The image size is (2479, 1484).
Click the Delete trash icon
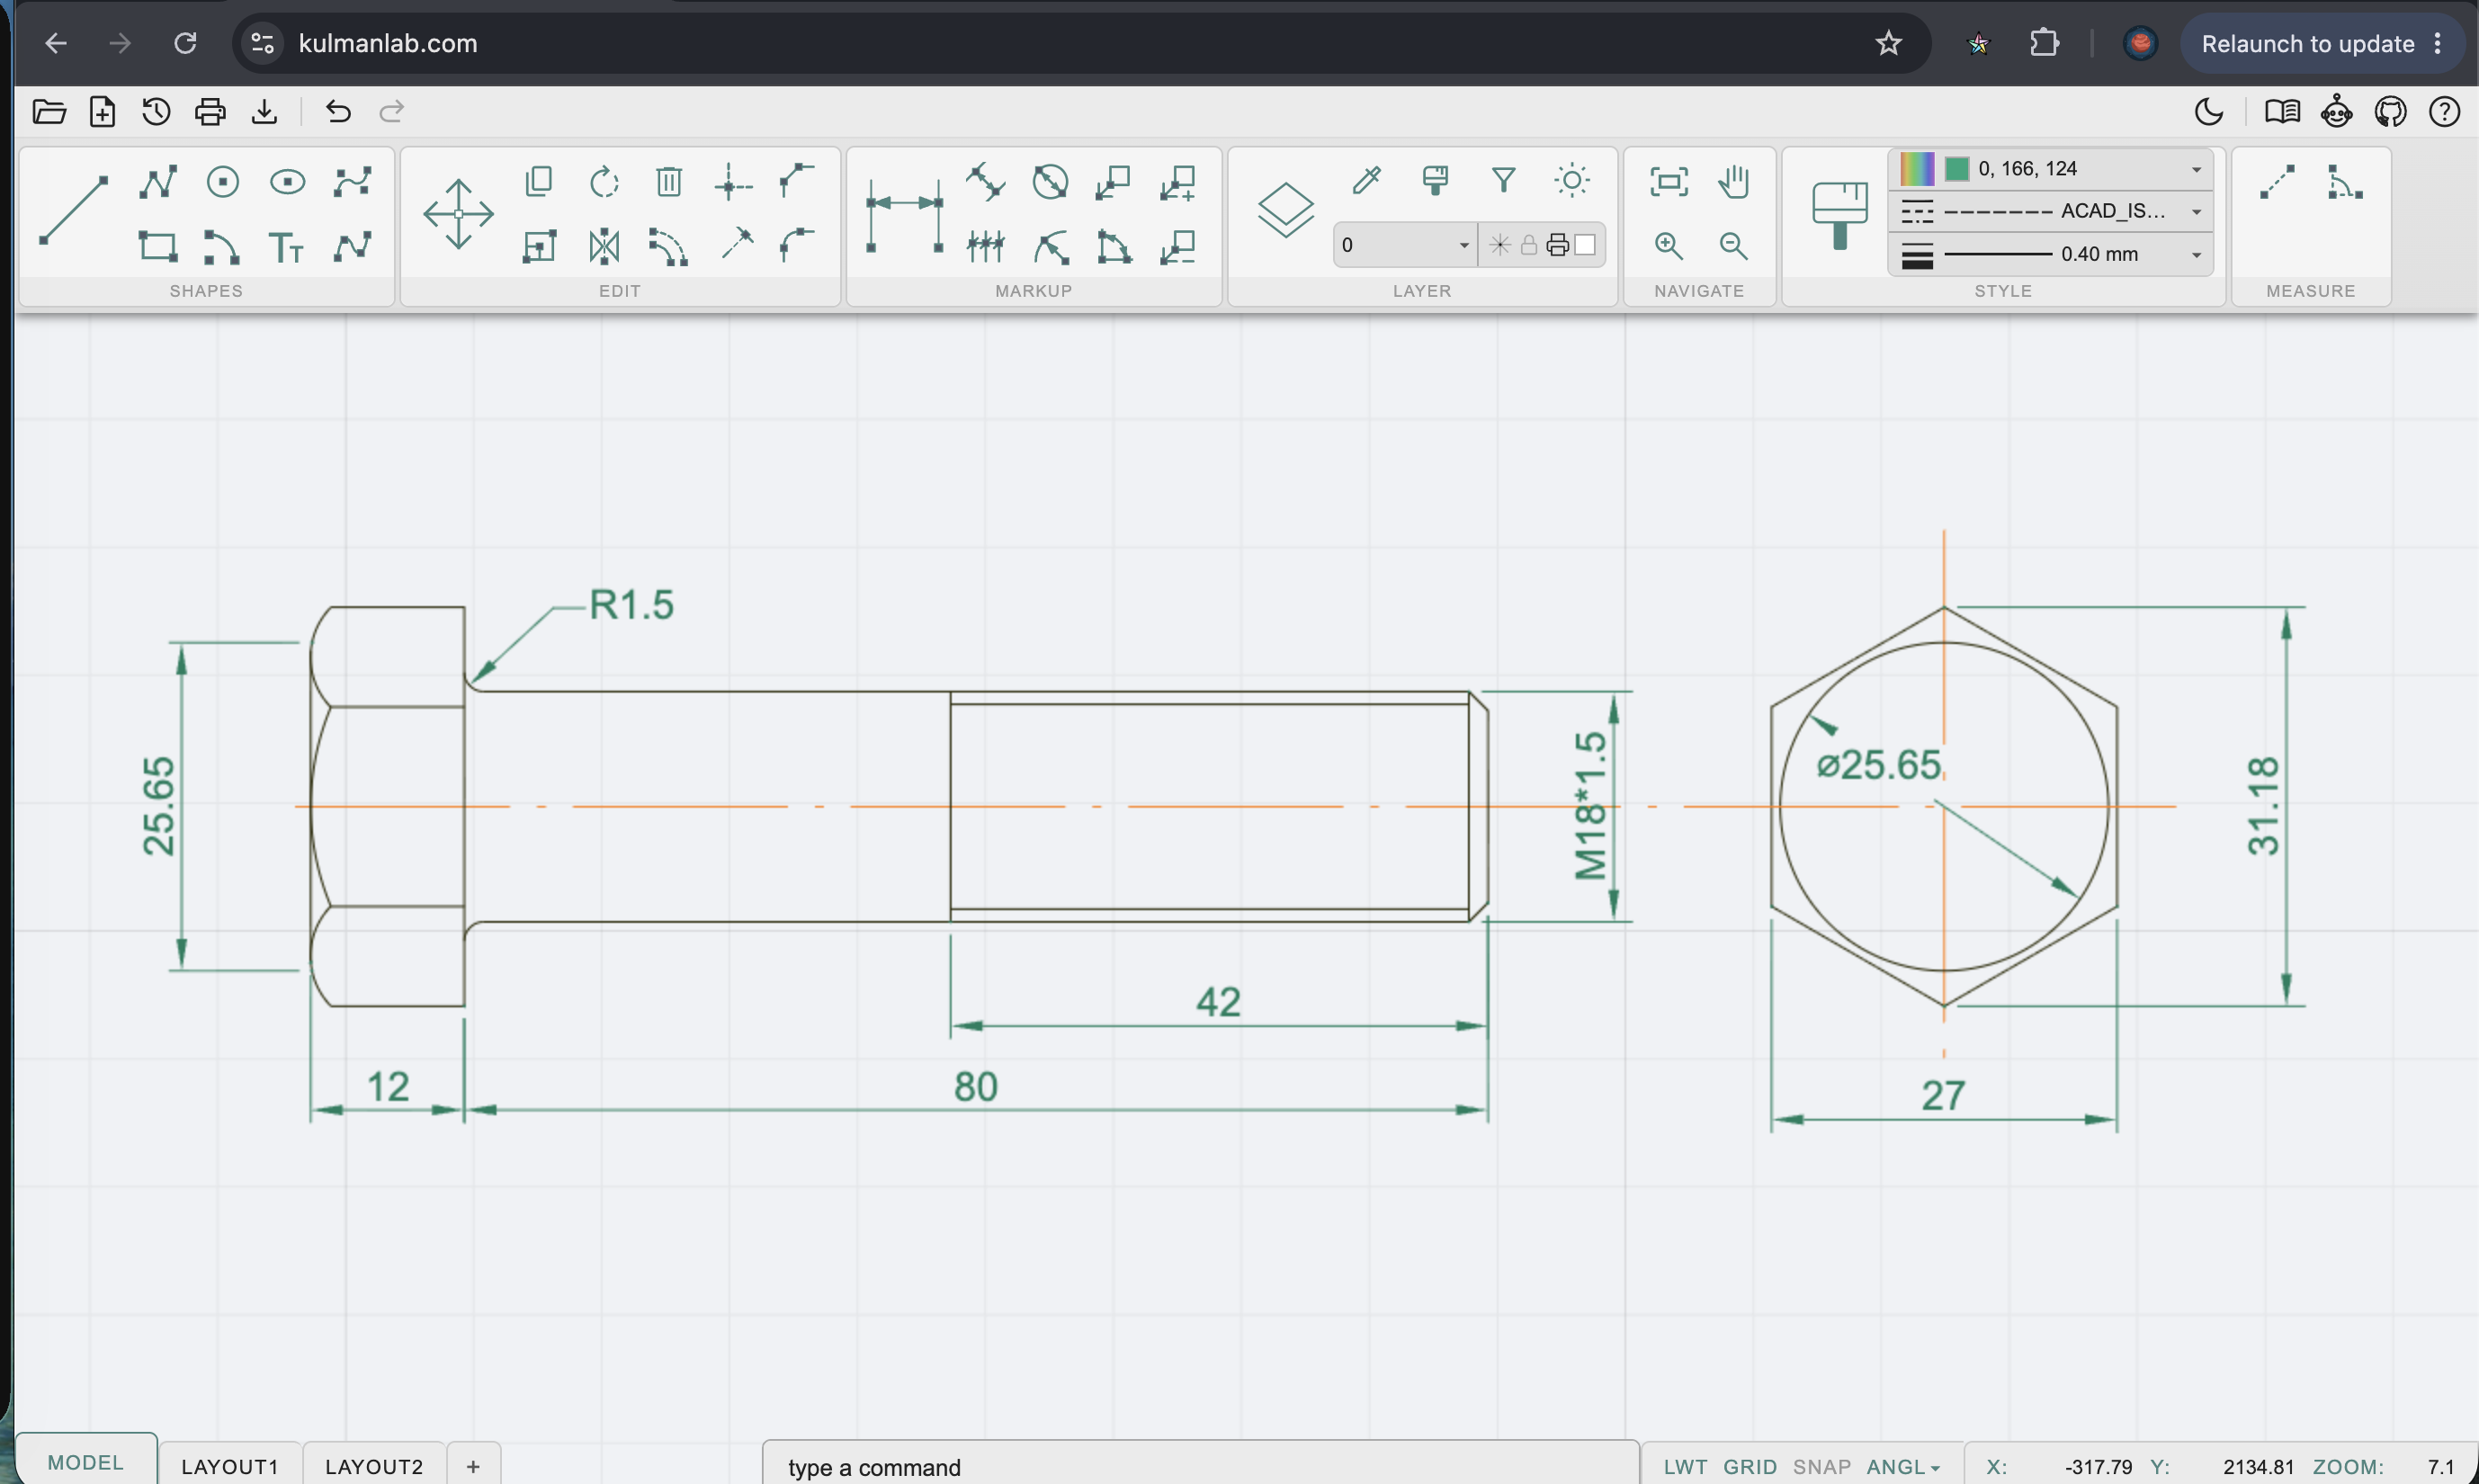click(669, 182)
